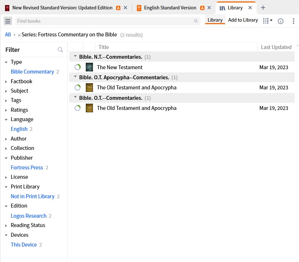Remove the Series filter with x icon

coord(19,35)
